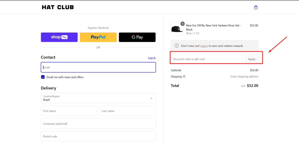
Task: Click the Contact heading
Action: point(48,57)
